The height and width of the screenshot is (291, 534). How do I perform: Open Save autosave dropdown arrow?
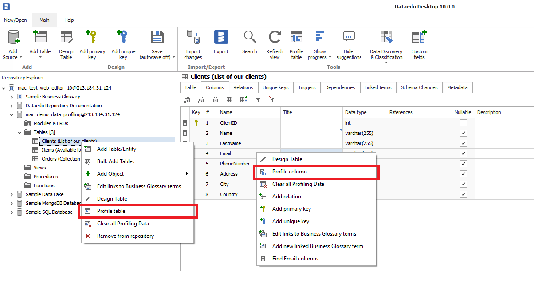point(174,57)
